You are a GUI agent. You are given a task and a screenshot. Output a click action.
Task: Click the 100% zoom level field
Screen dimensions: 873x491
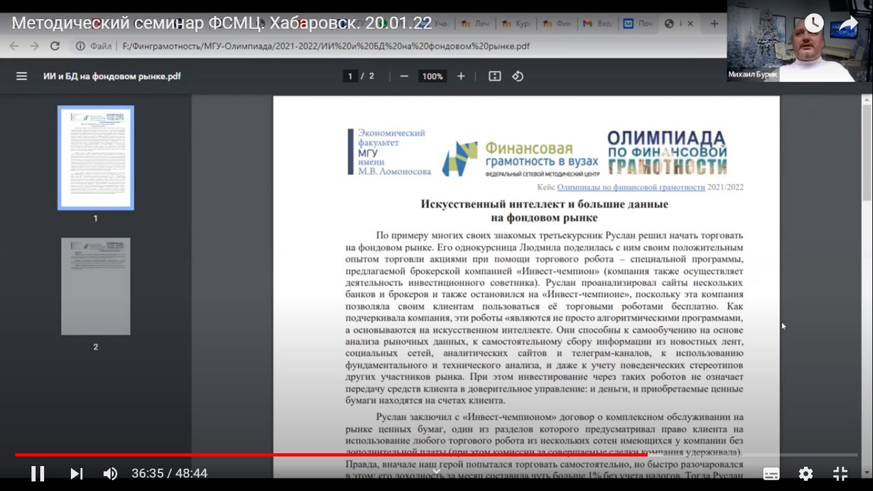point(432,76)
